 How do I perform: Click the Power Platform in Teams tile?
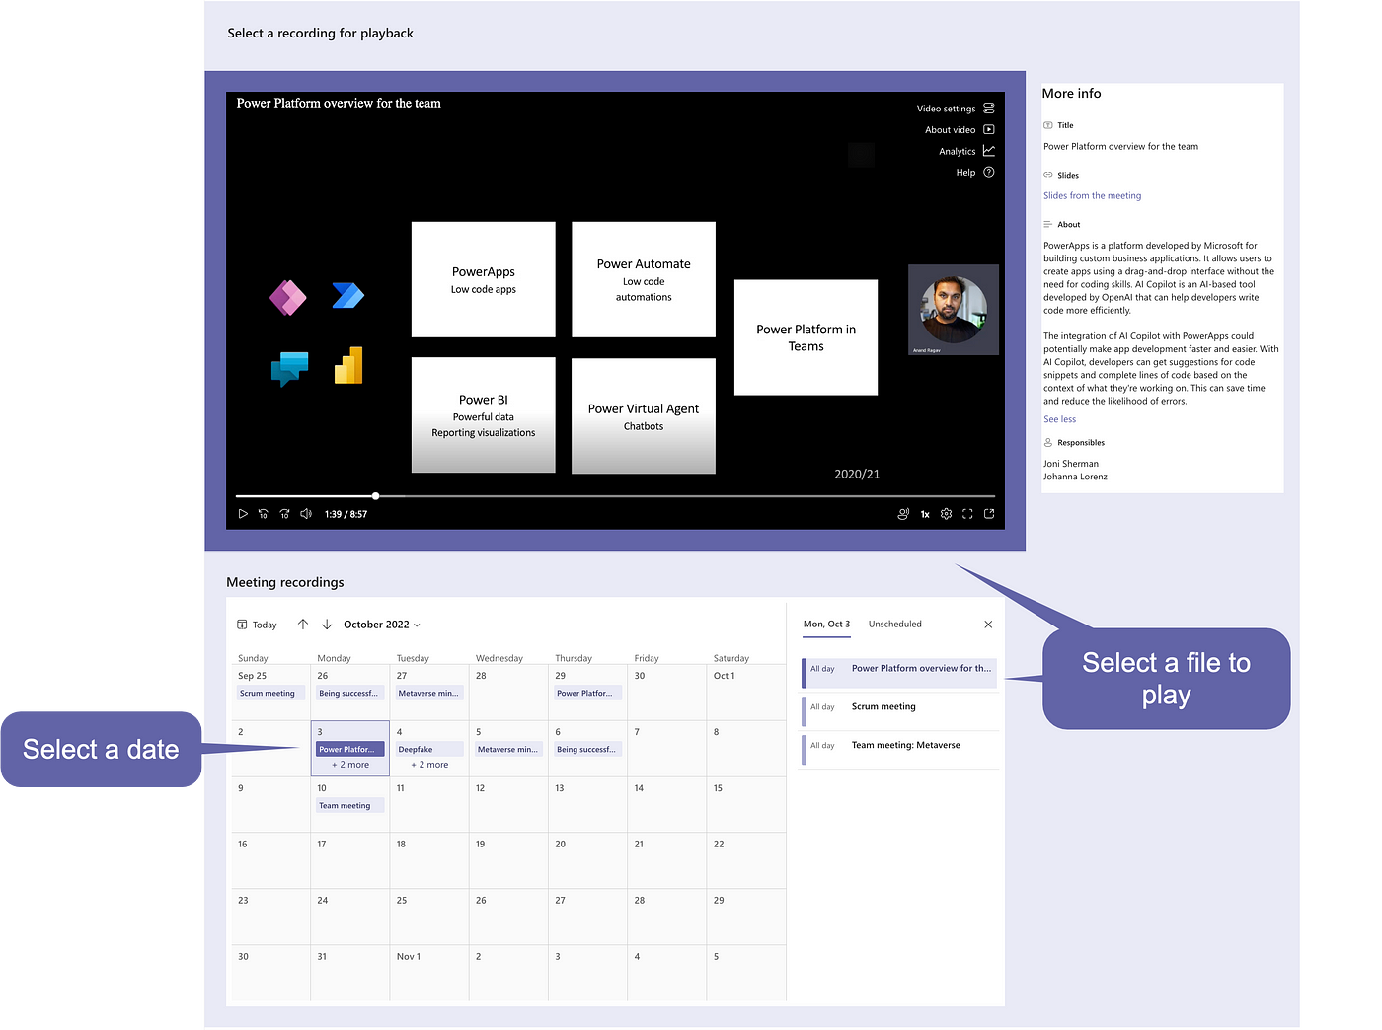pos(806,337)
